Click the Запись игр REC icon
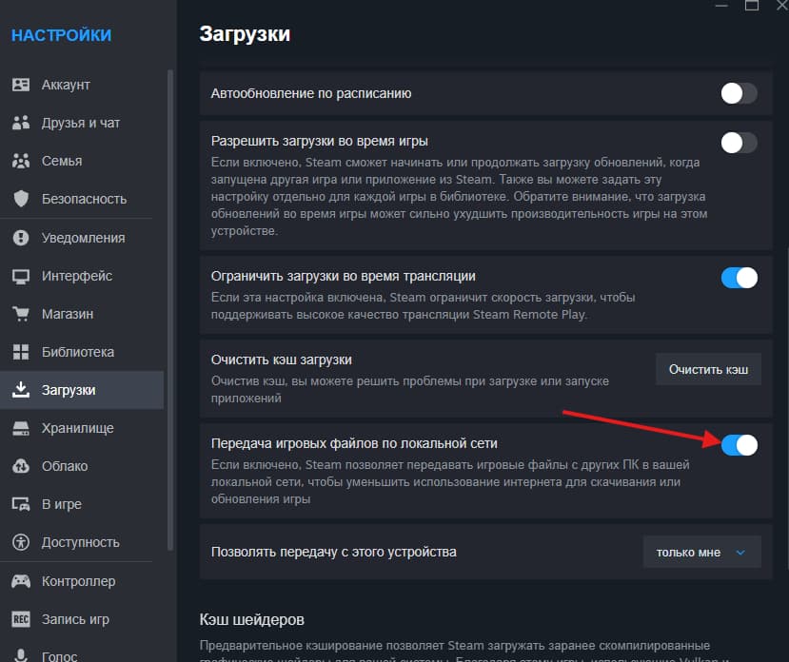Screen dimensions: 789x662 (x=21, y=619)
